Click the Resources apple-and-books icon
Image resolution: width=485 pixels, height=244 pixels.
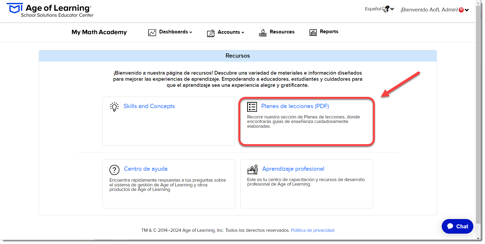point(263,33)
